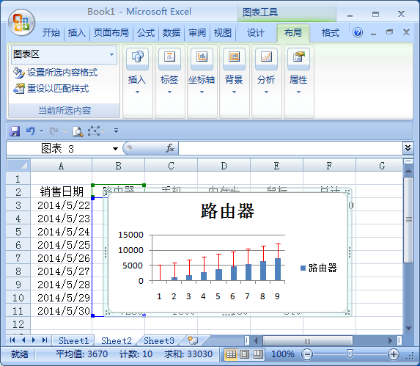
Task: Jump to first sheet navigation arrow
Action: (x=12, y=340)
